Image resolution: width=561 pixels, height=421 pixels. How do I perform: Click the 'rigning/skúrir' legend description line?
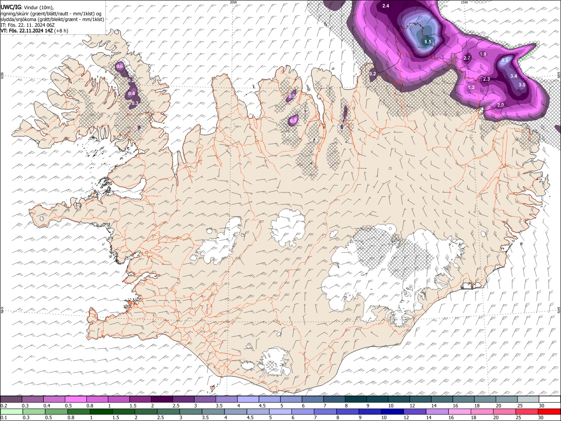click(x=52, y=14)
